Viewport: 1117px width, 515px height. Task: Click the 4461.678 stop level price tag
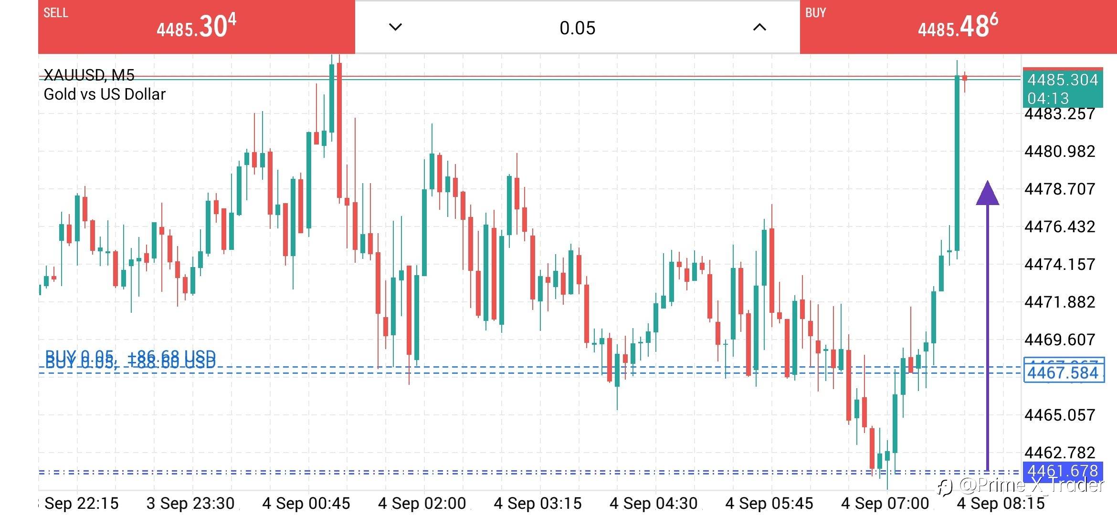click(x=1063, y=471)
